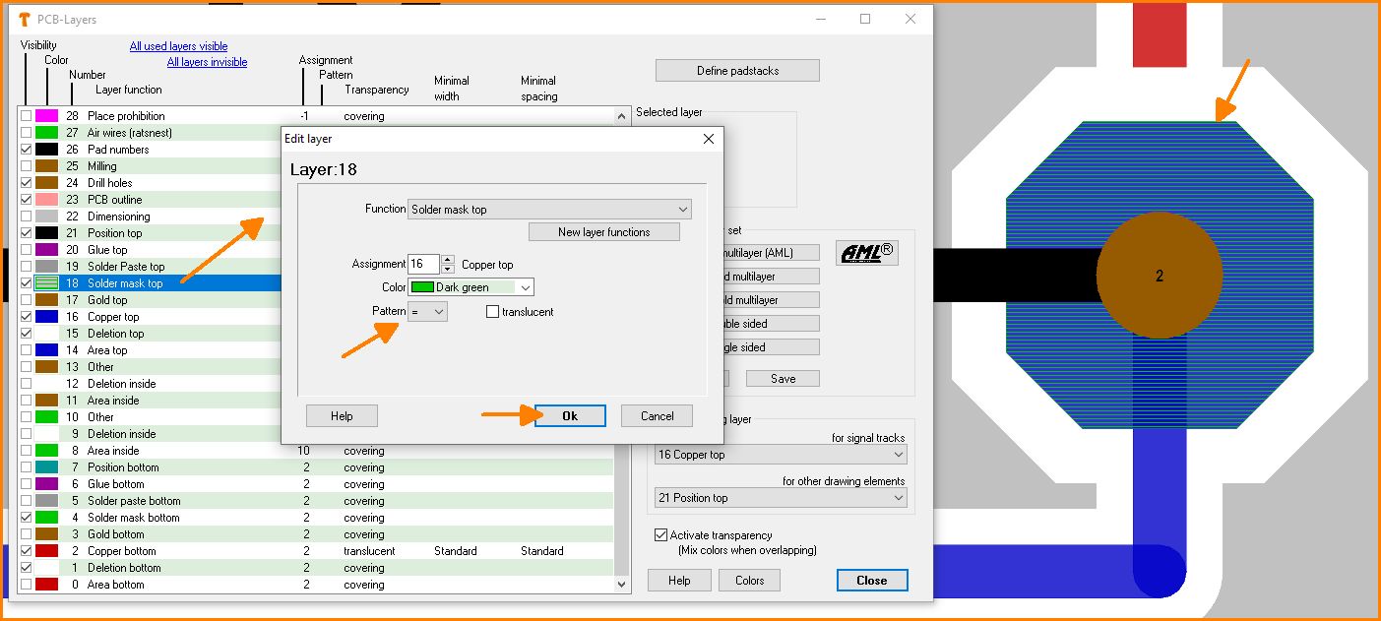Toggle visibility of Drill holes layer
1381x621 pixels.
(x=27, y=183)
